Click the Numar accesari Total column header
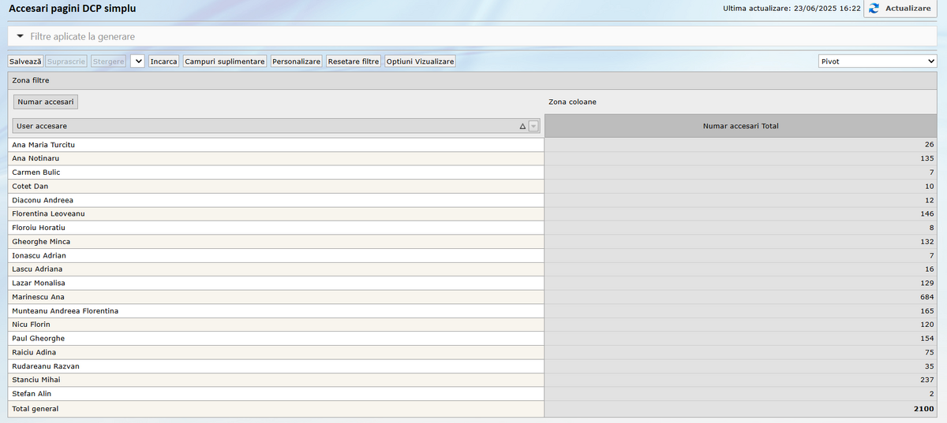The height and width of the screenshot is (423, 947). tap(740, 126)
